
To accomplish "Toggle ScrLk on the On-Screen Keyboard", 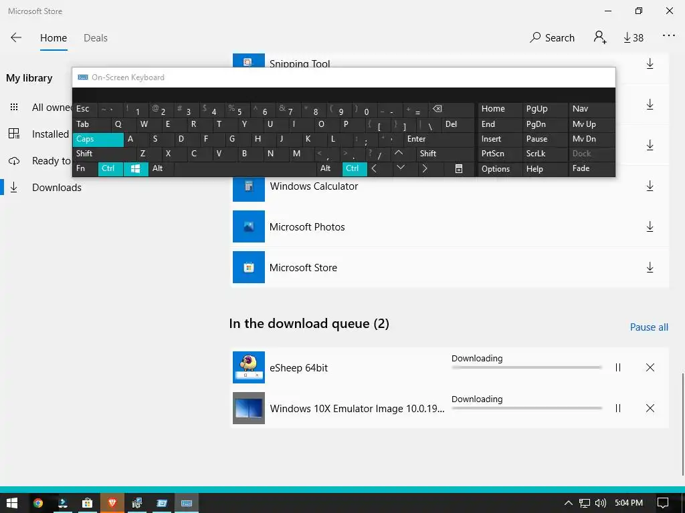I will pos(545,154).
